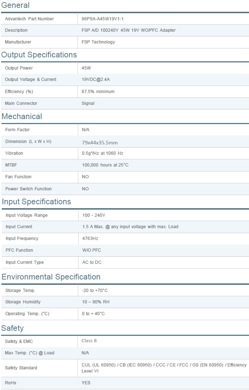Select the part number 96PSA-A45W19V1-1
Viewport: 249px width, 390px height.
pos(102,19)
